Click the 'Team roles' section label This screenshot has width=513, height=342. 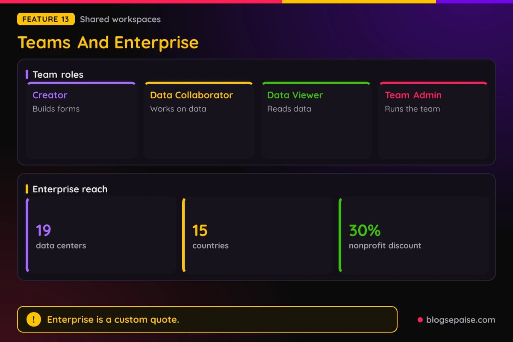[58, 74]
